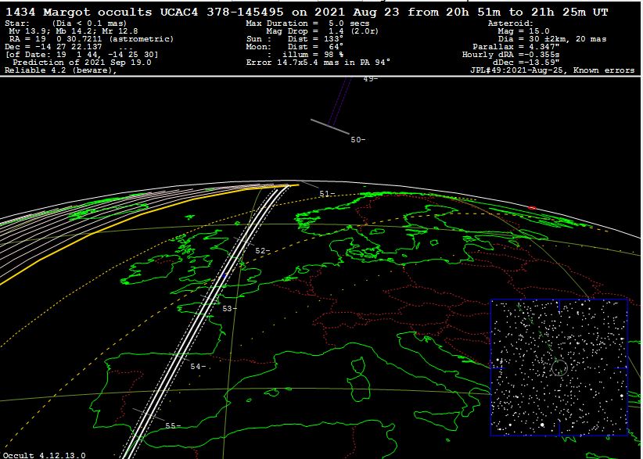
Task: Click the 50 minute marker label
Action: 357,140
